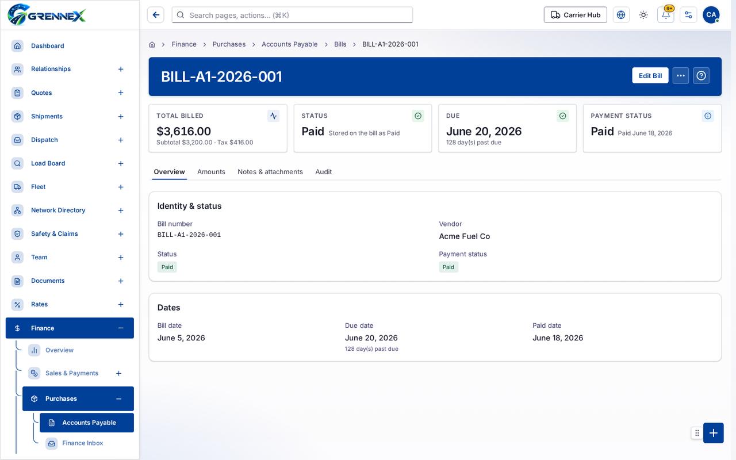The width and height of the screenshot is (736, 460).
Task: Open the notifications bell
Action: click(666, 15)
